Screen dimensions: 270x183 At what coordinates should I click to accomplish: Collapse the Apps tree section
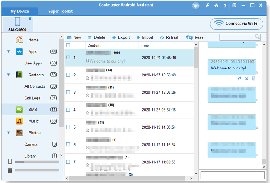(8, 51)
